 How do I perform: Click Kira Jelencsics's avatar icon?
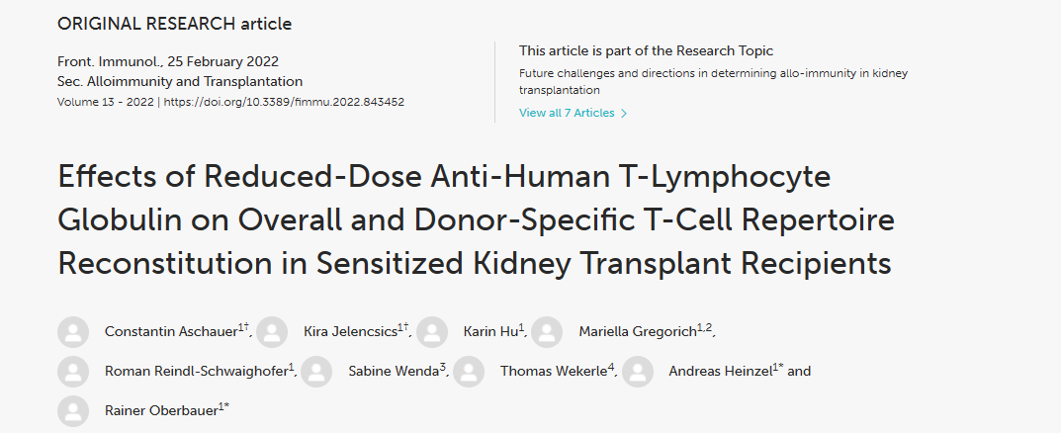pyautogui.click(x=272, y=332)
